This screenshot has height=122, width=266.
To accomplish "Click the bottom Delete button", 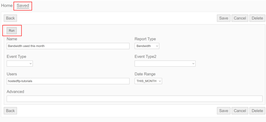I will point(257,111).
